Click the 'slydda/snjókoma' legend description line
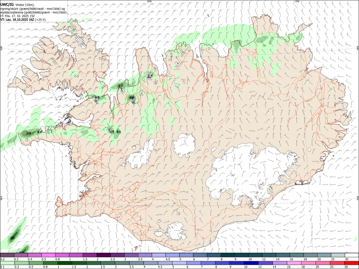Viewport: 359px width, 269px height. 33,12
